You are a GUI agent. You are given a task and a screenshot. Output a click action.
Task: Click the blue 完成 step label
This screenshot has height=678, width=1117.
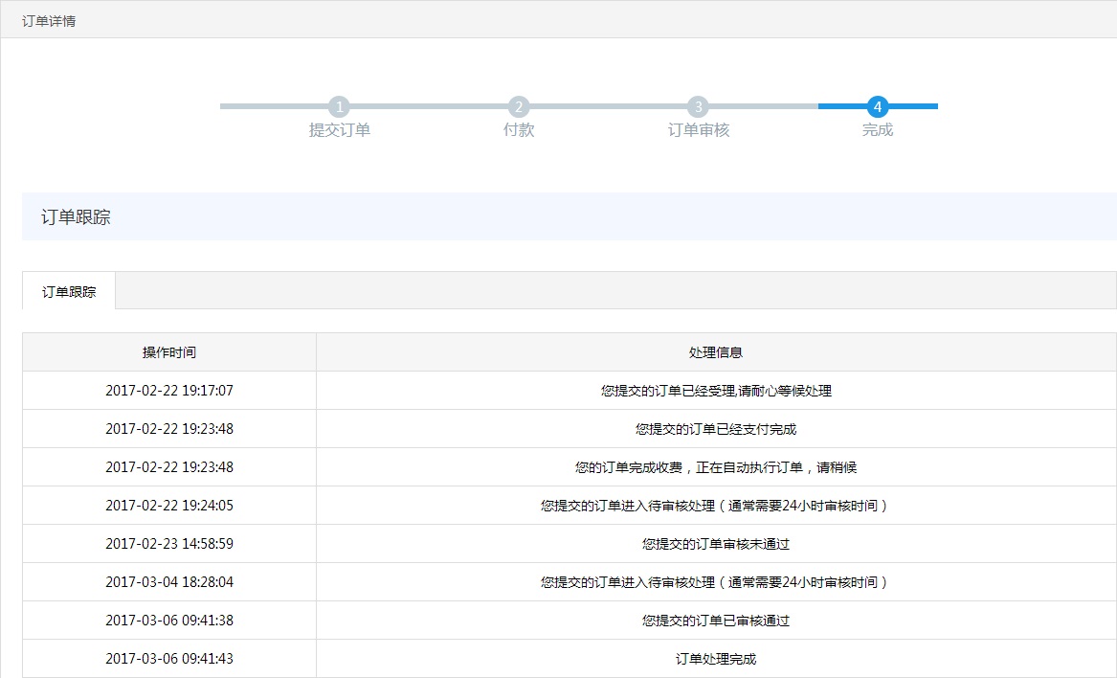click(x=878, y=130)
